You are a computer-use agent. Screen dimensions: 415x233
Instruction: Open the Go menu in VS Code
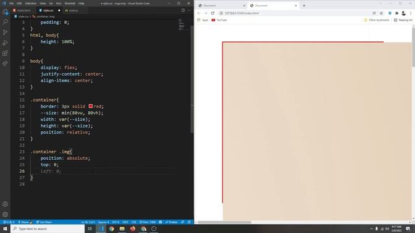[51, 3]
